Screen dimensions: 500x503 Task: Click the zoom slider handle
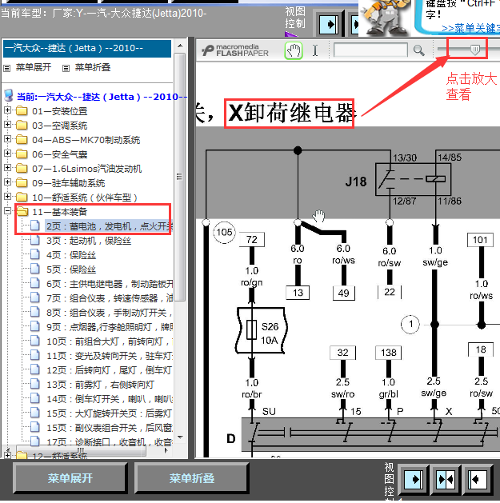475,50
